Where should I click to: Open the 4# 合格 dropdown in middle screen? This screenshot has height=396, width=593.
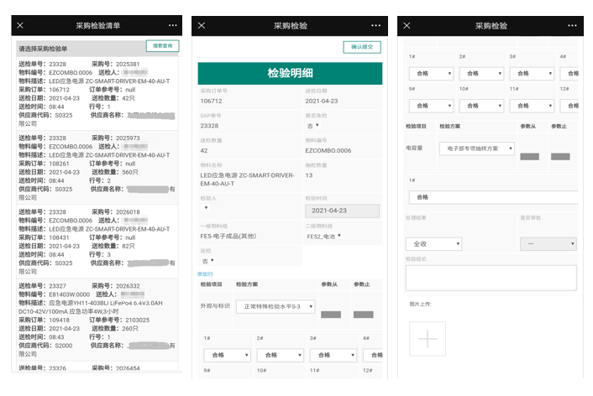point(373,355)
